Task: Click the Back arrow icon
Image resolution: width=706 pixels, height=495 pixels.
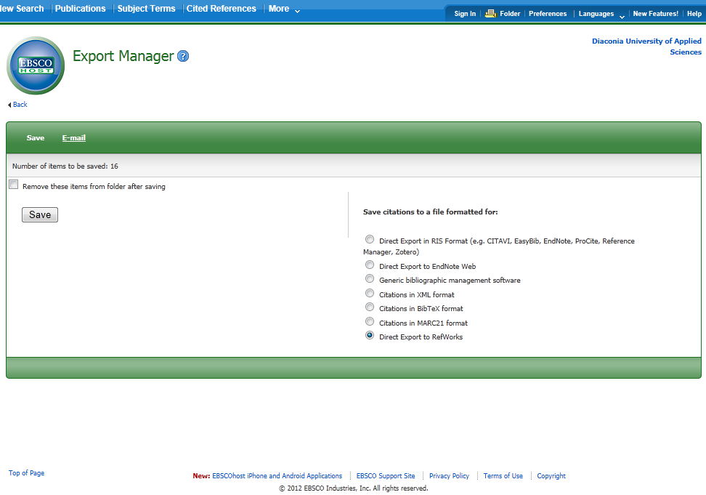Action: [x=9, y=105]
